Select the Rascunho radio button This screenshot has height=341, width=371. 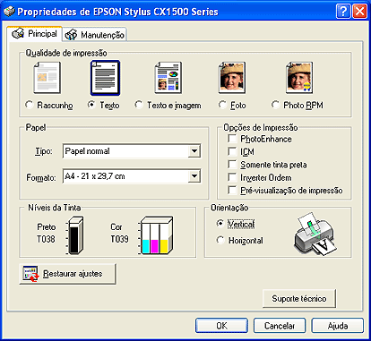coord(30,105)
